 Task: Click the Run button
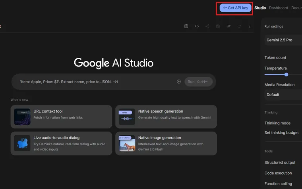coord(198,82)
